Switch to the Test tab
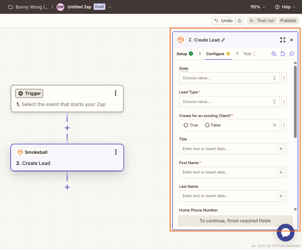302x249 pixels. [x=250, y=54]
